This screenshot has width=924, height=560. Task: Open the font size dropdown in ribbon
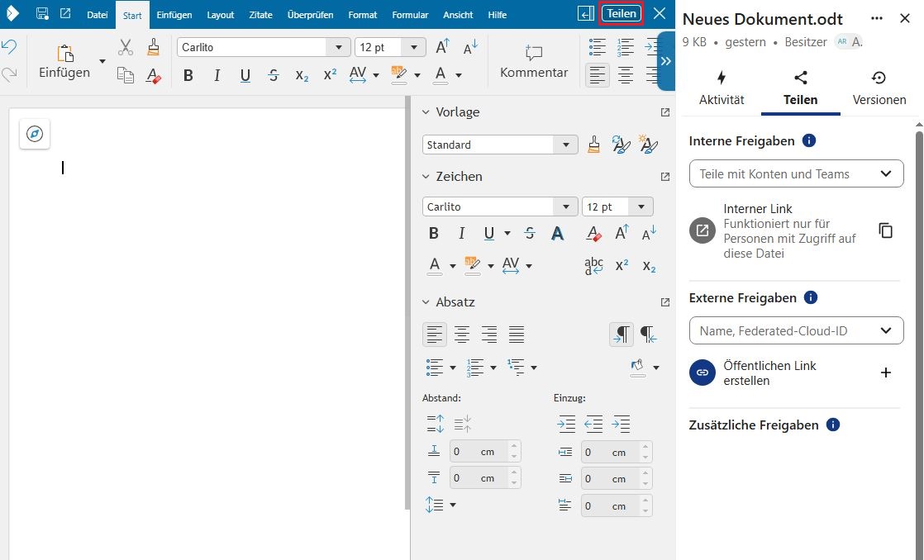[417, 48]
